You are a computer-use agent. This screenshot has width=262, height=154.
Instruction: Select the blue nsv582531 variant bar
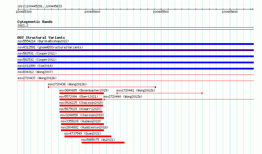coord(135,56)
